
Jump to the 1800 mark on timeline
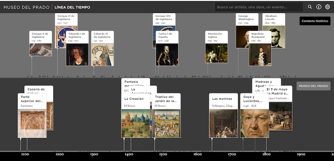pos(266,154)
